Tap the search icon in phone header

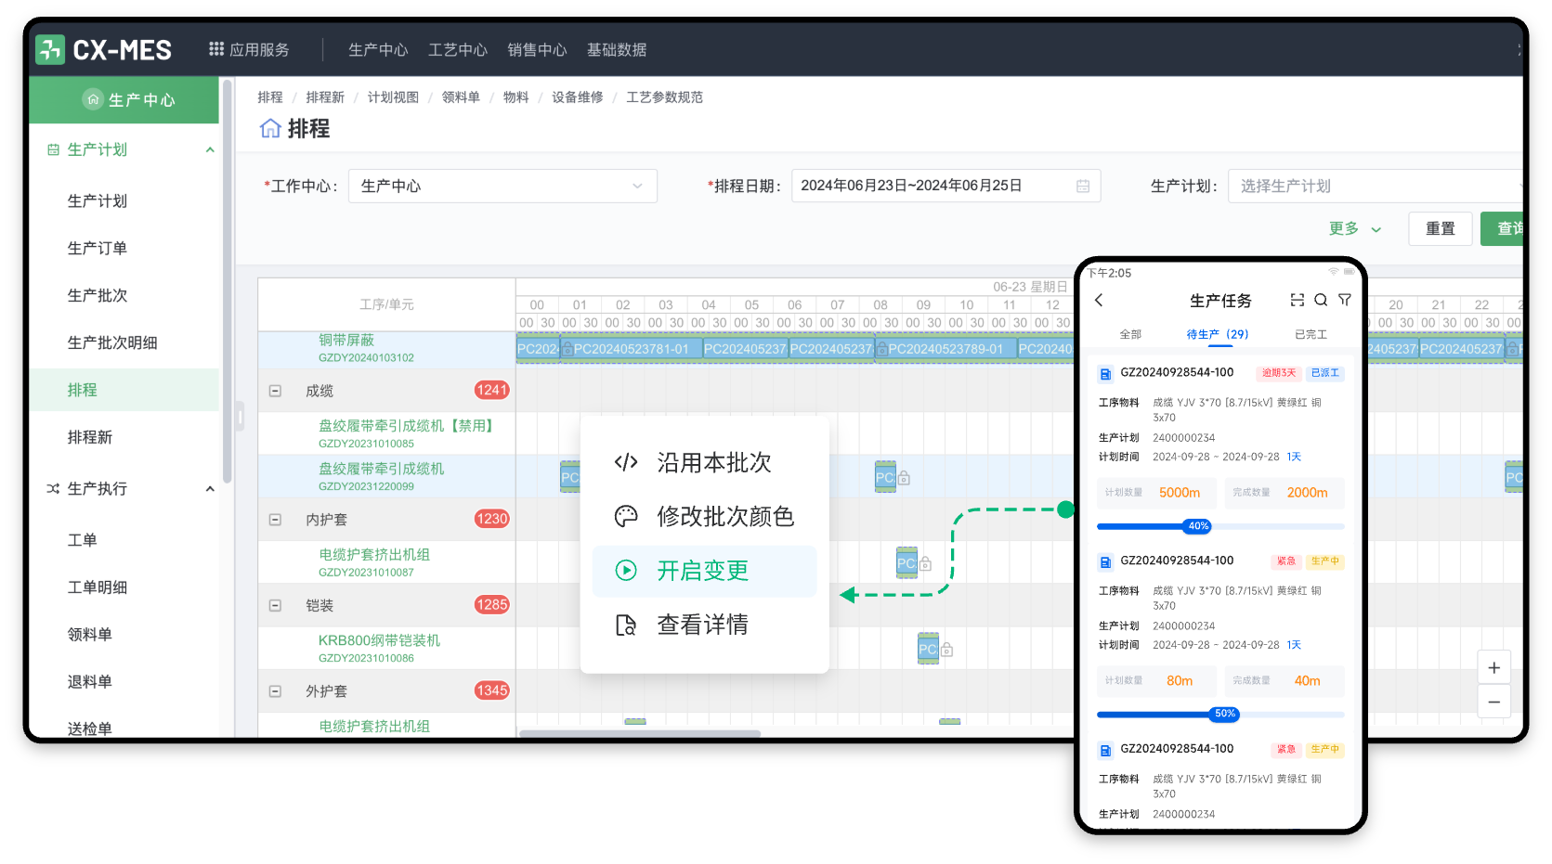[x=1321, y=300]
